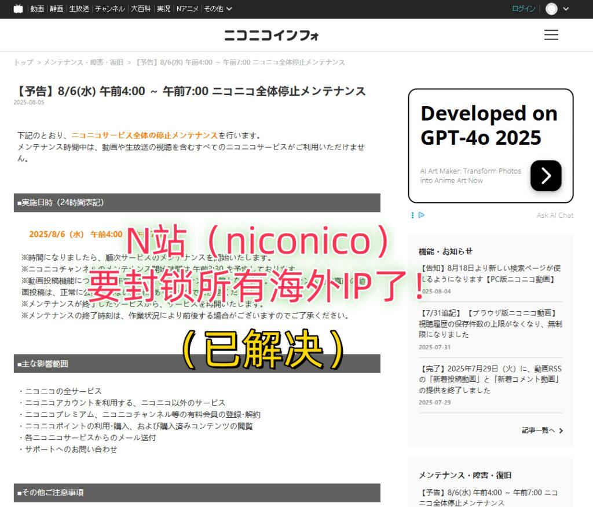Click ニコニコの全サービス list item
The image size is (593, 507).
[x=60, y=391]
